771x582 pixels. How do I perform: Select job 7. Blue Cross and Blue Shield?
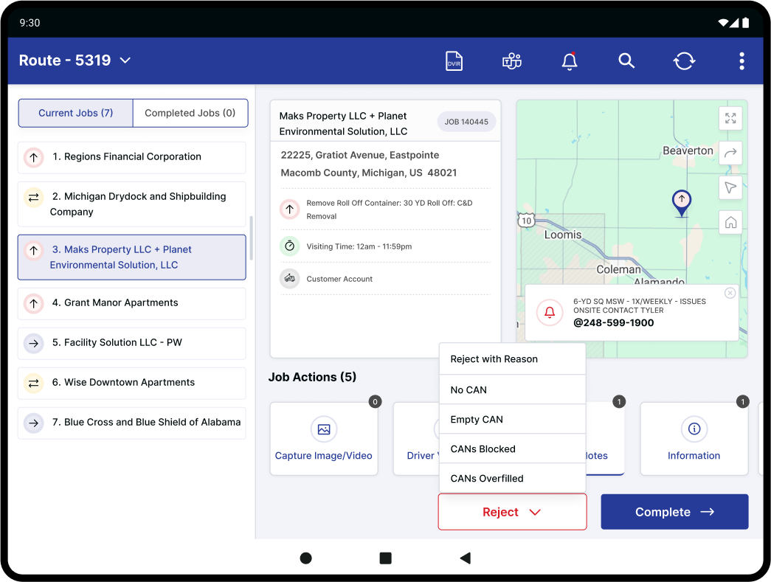tap(132, 423)
